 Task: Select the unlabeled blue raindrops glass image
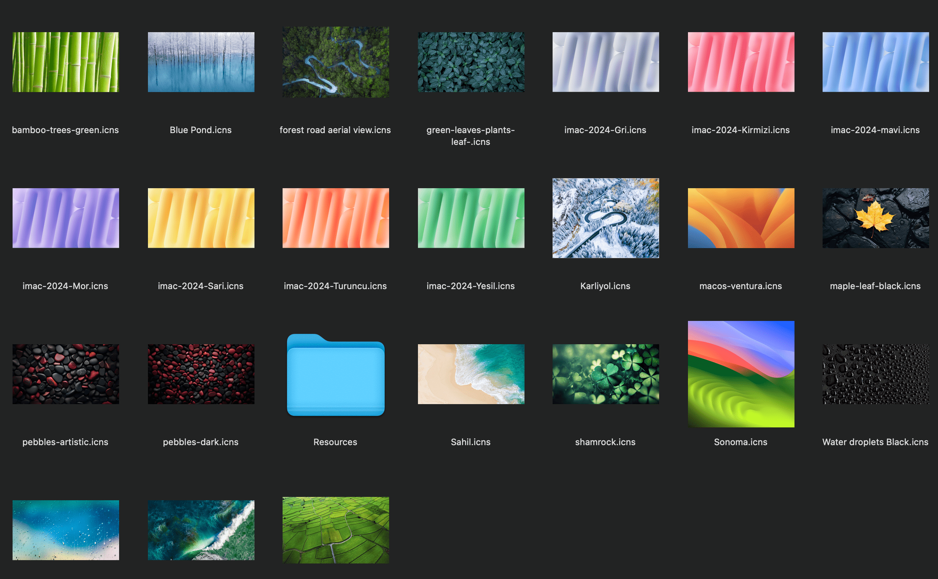(65, 530)
